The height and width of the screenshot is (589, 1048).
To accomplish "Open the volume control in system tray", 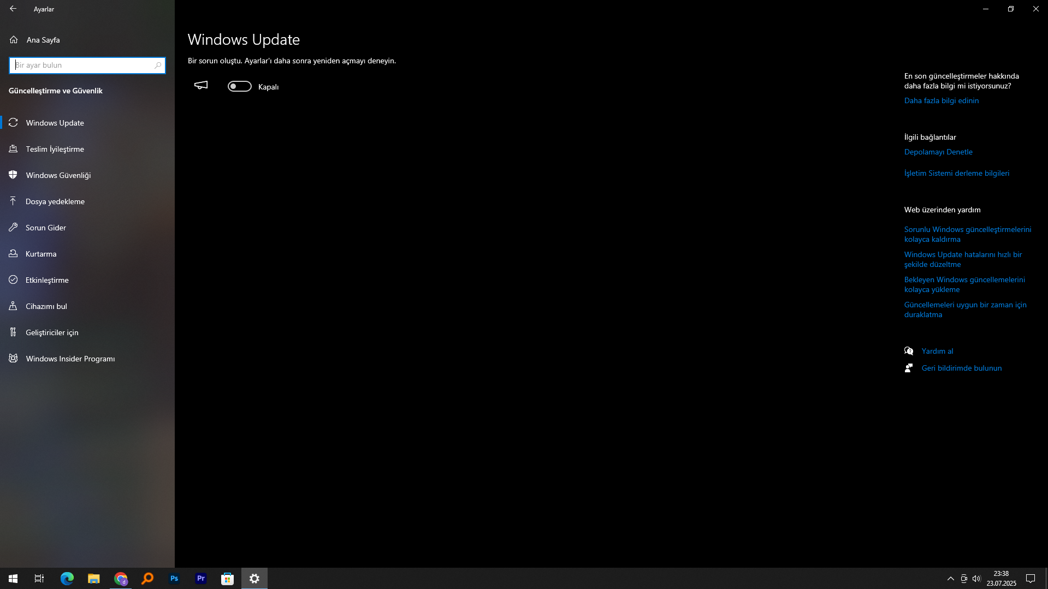I will 976,579.
